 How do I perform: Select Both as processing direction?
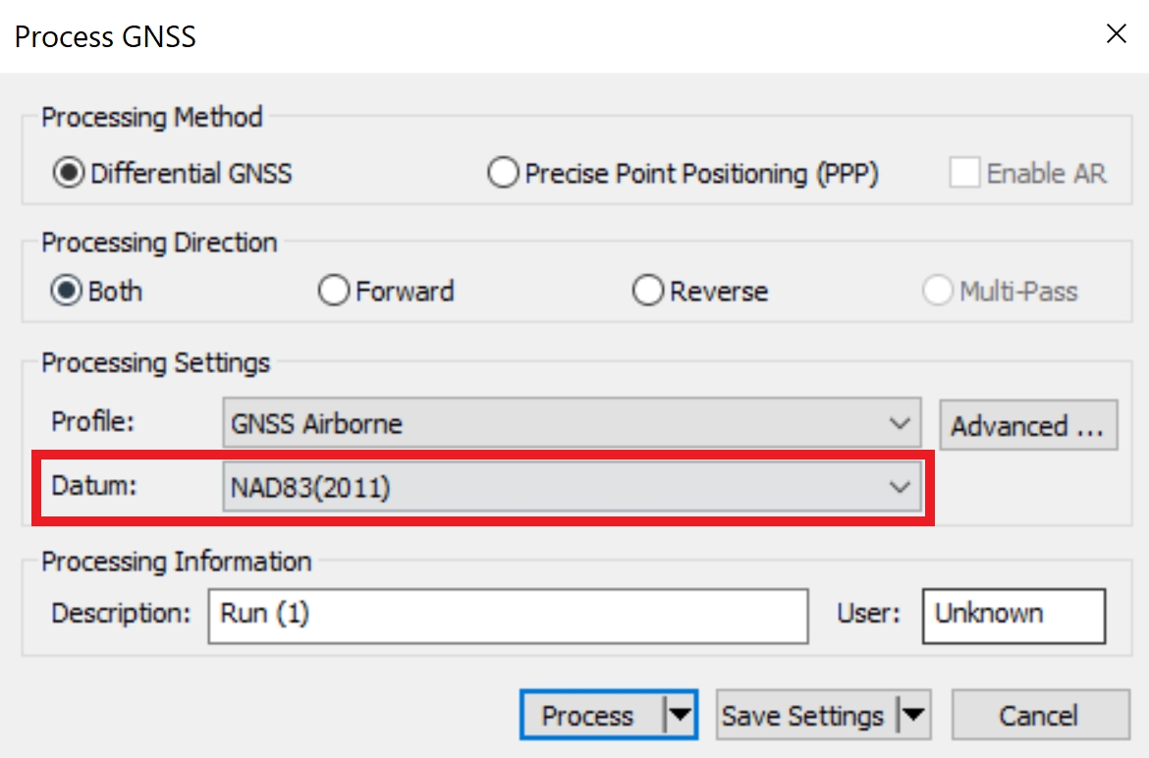point(66,292)
